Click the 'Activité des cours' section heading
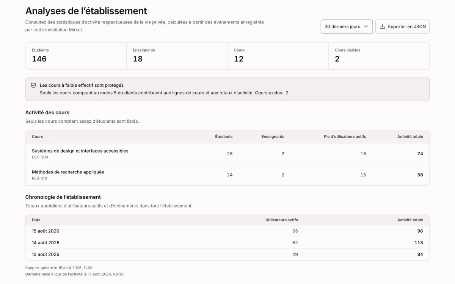 [47, 112]
